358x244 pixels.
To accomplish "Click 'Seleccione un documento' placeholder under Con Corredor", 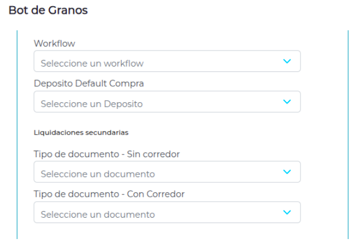I will click(x=98, y=214).
